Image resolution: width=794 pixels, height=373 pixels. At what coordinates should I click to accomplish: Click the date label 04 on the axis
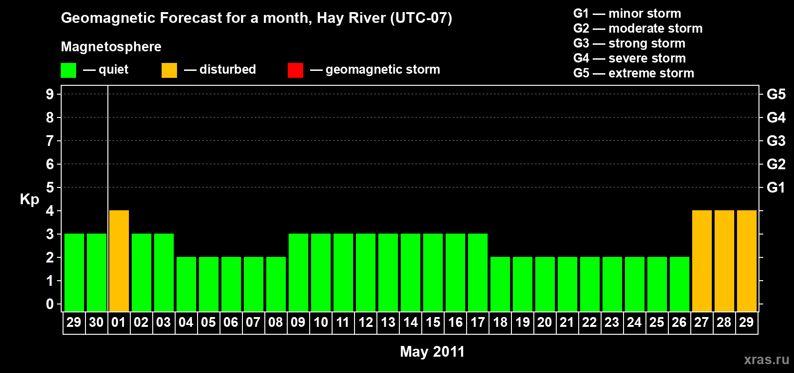click(186, 322)
